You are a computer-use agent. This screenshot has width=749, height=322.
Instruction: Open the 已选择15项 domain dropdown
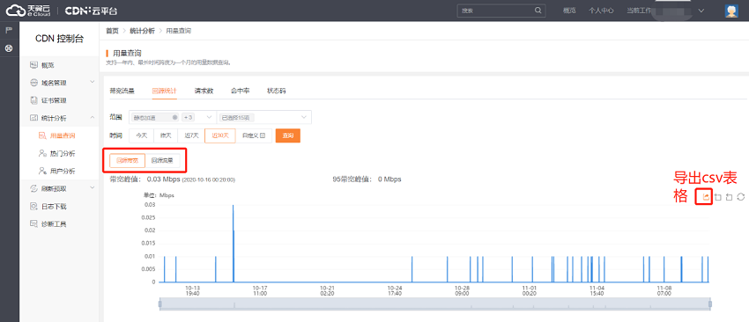[264, 117]
